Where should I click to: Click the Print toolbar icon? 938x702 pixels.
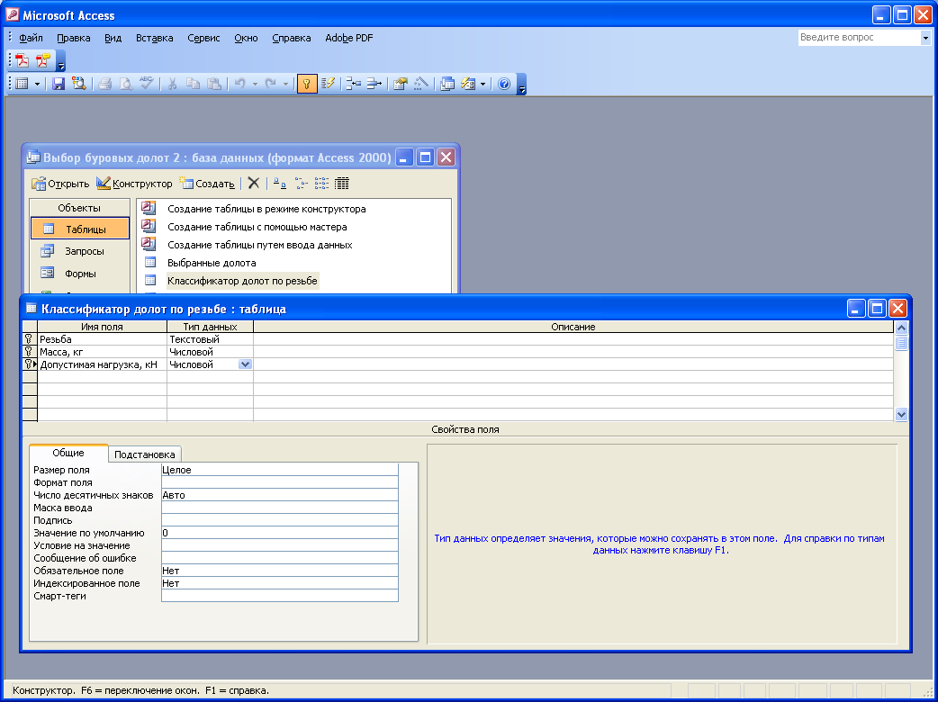point(105,84)
